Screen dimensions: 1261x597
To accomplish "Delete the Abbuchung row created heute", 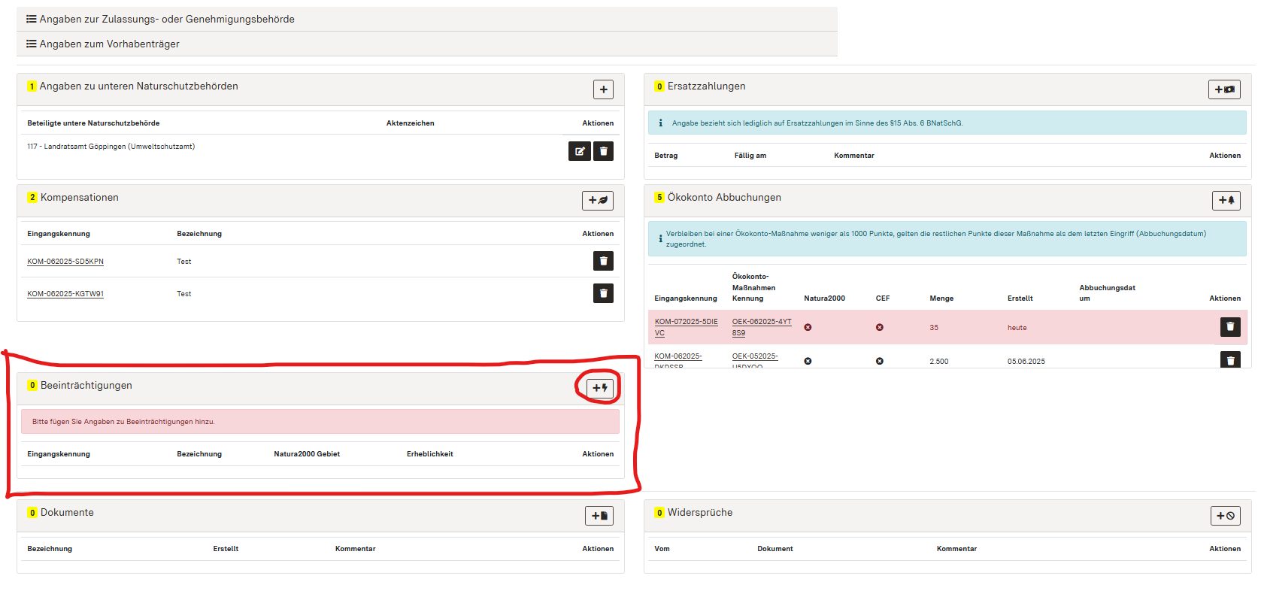I will pos(1230,327).
